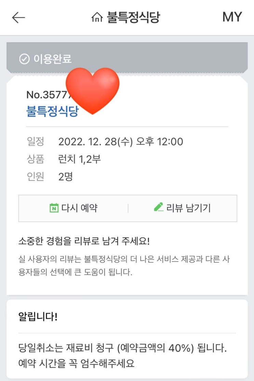Screen dimensions: 254x381
Task: Tap the 알립니다! notice heading
Action: 38,316
